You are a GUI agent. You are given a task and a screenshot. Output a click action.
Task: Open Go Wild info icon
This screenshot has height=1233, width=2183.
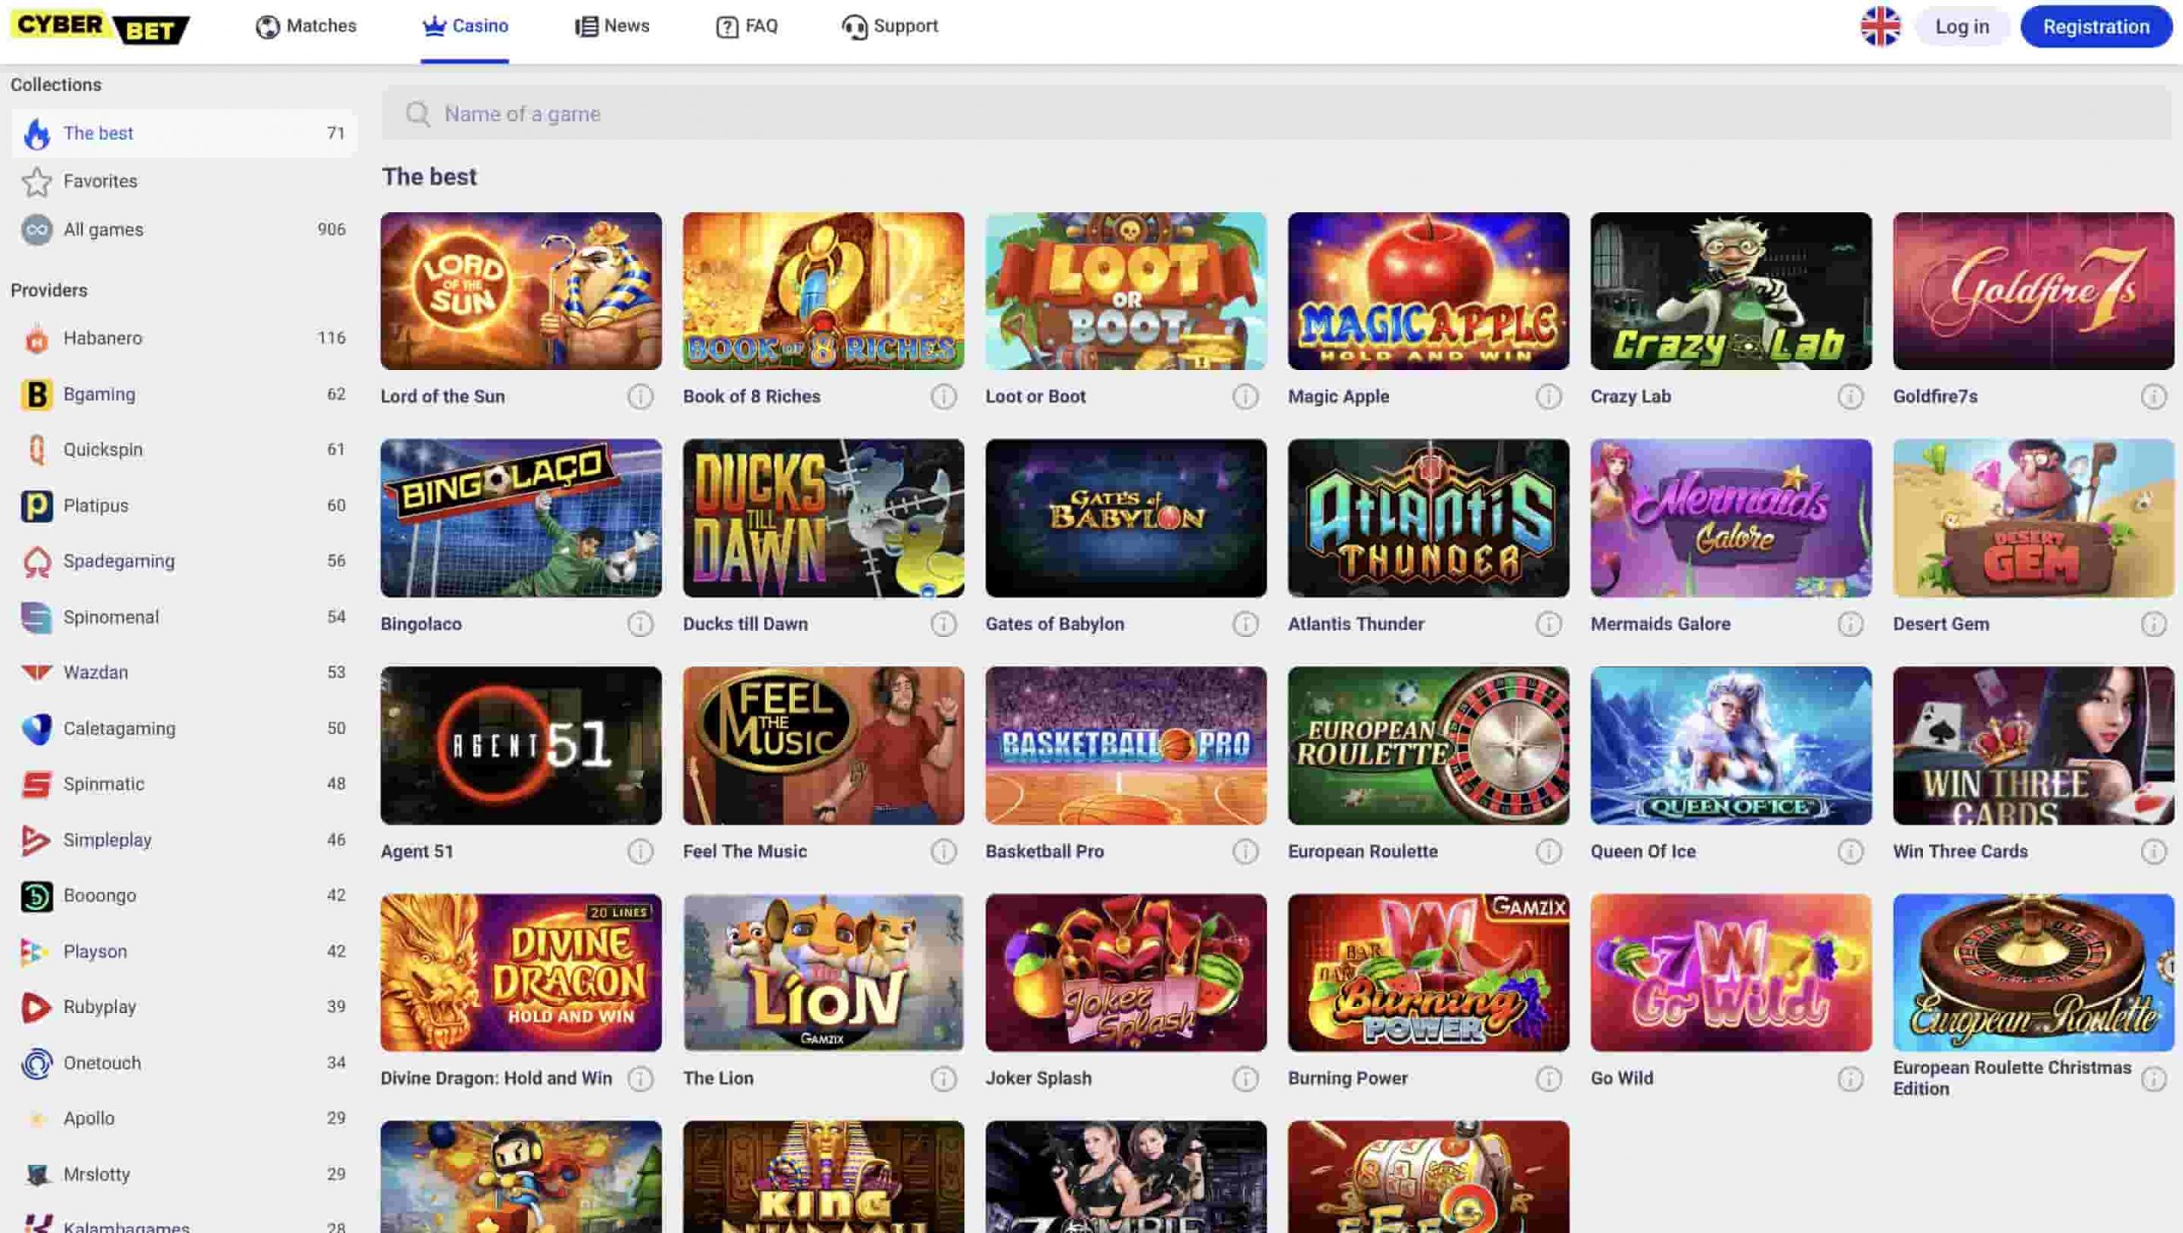click(1850, 1079)
